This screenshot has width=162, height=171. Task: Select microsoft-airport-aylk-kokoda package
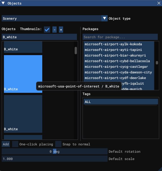coord(119,44)
